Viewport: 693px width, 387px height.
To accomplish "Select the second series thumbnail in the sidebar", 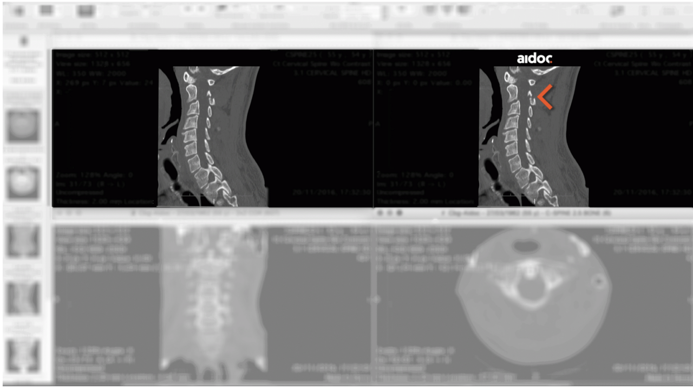I will click(x=23, y=183).
